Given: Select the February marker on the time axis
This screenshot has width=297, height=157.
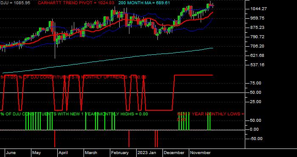Looking at the screenshot, I should [x=120, y=153].
